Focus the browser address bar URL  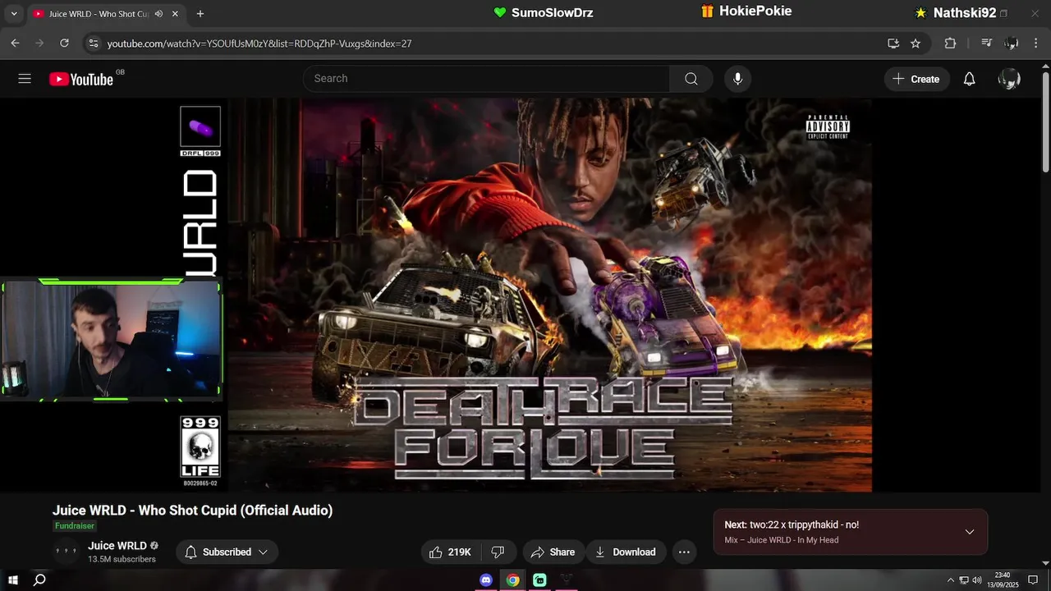click(259, 44)
